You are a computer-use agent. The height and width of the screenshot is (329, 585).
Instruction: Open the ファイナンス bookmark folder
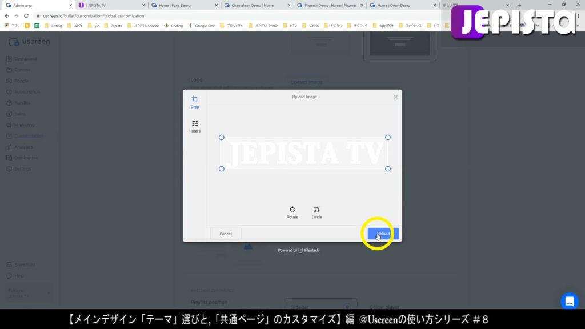tap(410, 26)
